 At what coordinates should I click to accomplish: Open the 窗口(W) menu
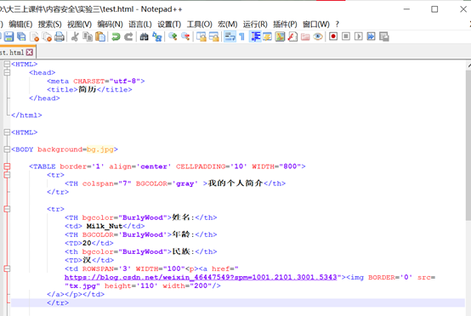coord(316,24)
